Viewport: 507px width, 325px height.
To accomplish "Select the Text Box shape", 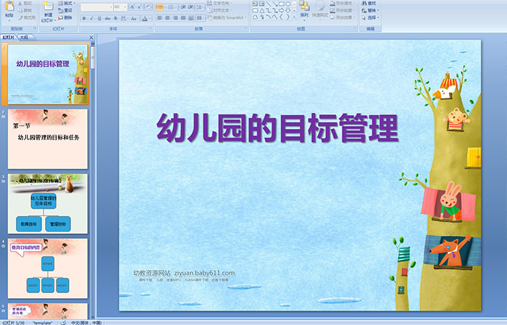I will (x=255, y=4).
